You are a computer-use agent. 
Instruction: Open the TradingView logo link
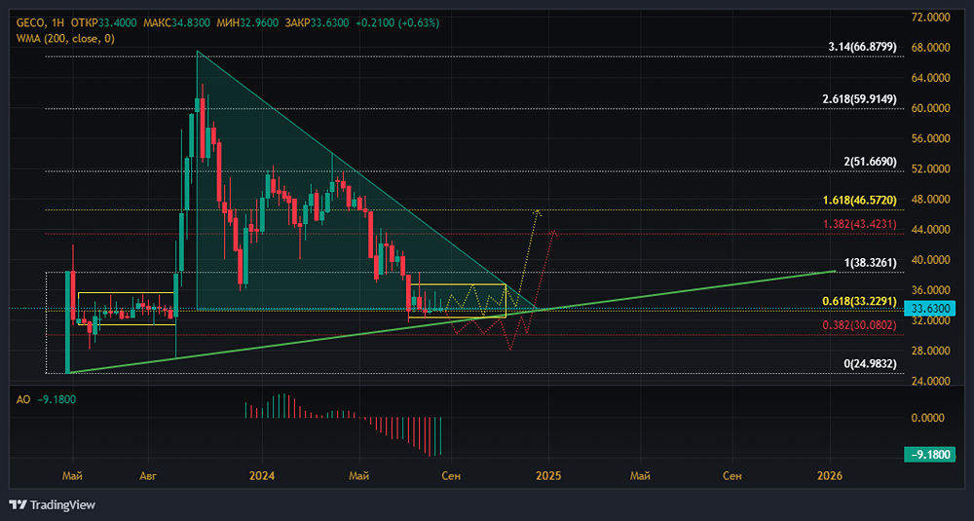pyautogui.click(x=53, y=504)
